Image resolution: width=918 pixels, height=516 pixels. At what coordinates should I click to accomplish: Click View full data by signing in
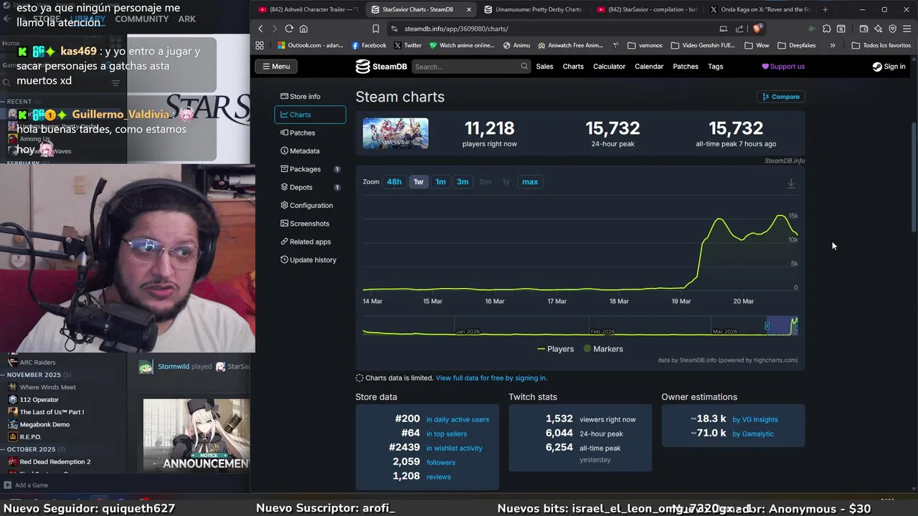(x=491, y=378)
